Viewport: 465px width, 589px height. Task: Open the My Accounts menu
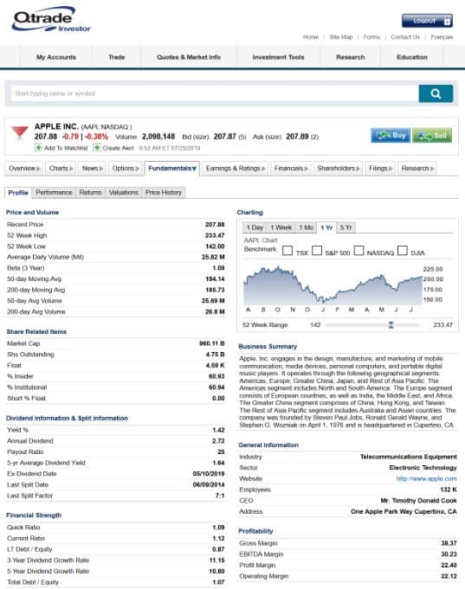56,57
